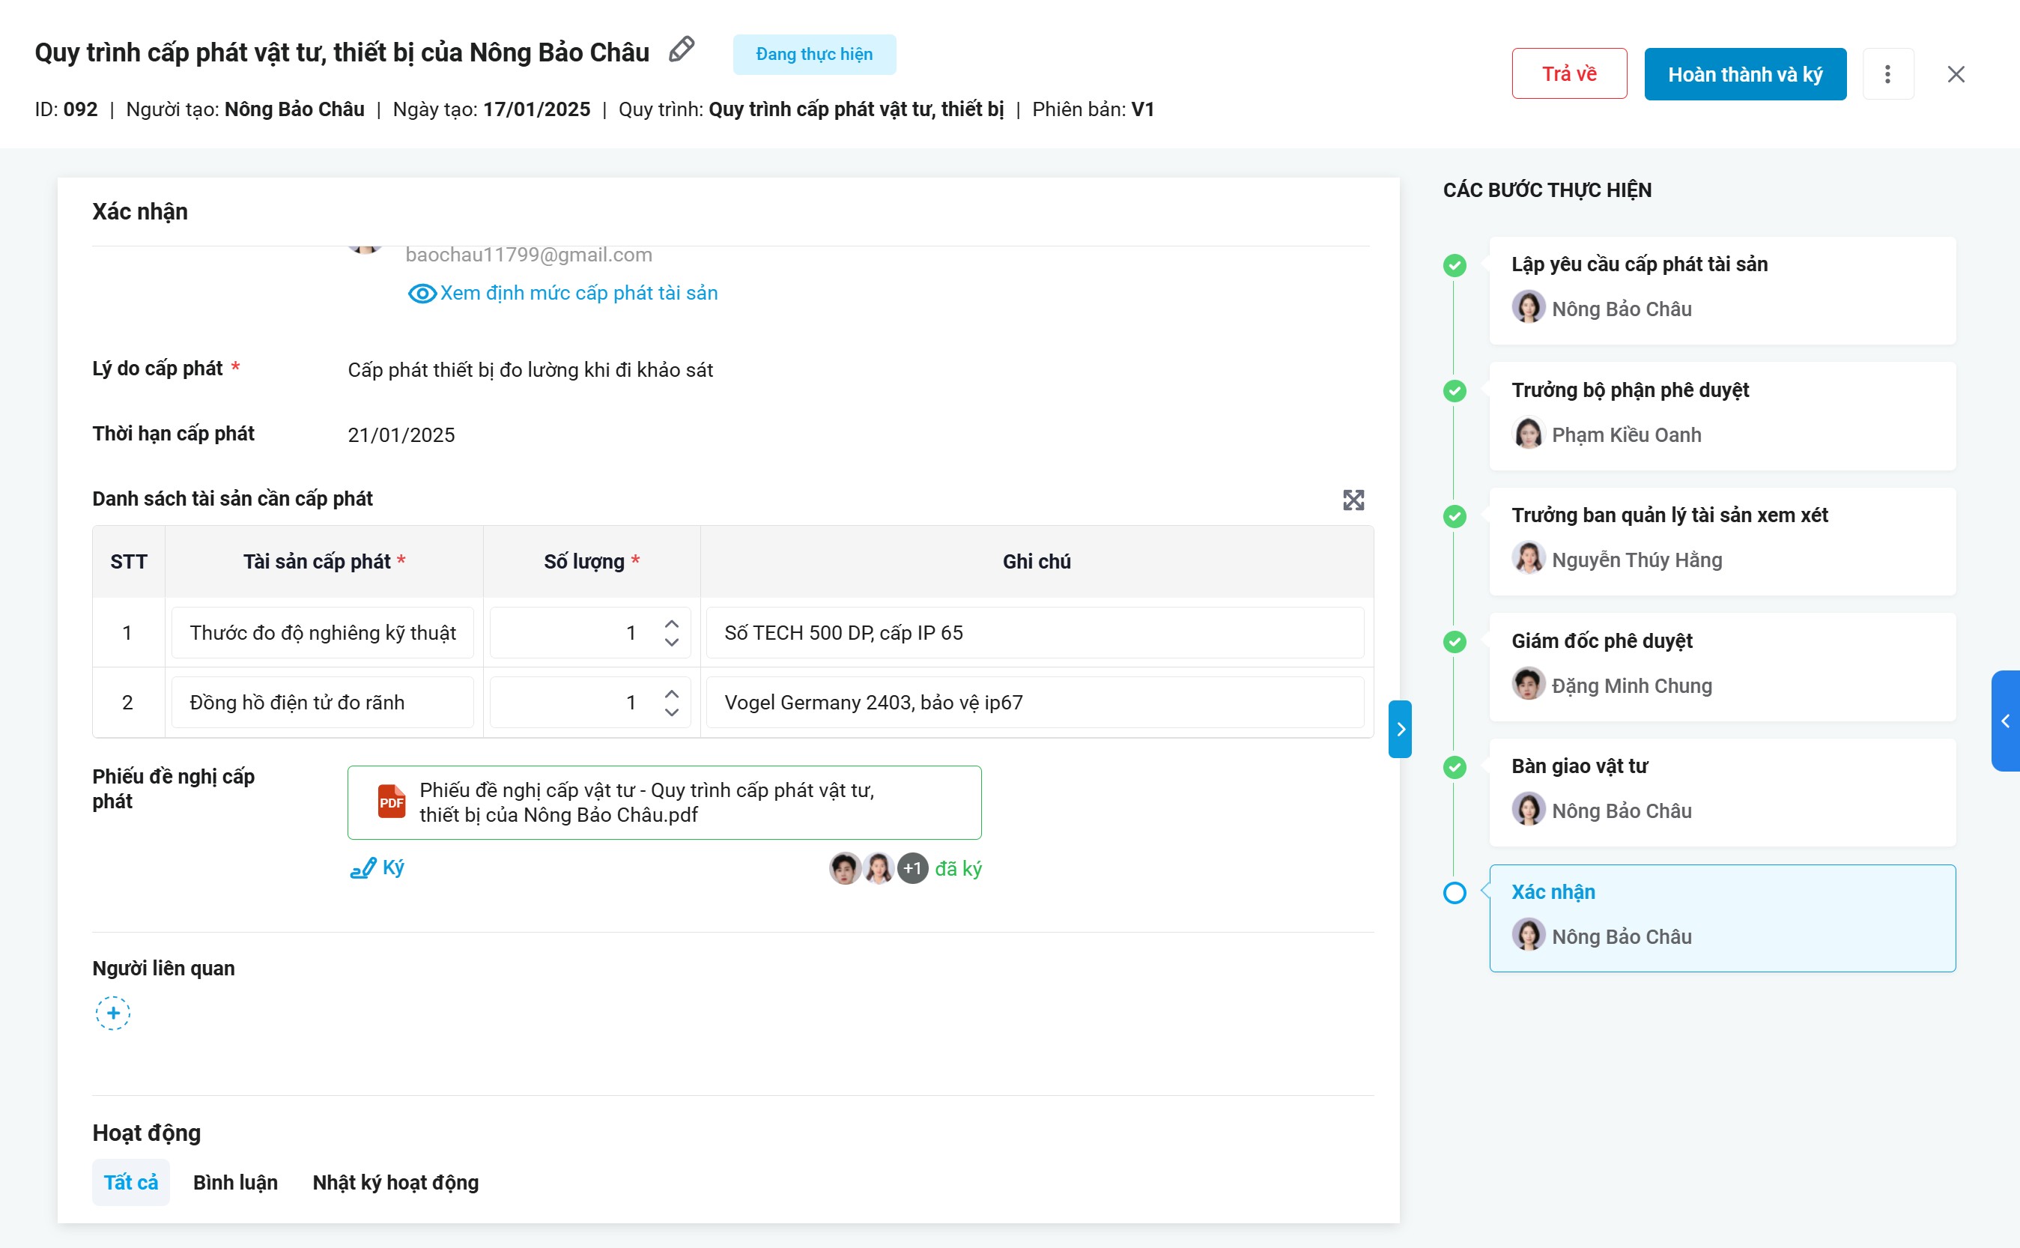Collapse the steps panel with blue arrow
The width and height of the screenshot is (2020, 1248).
[1401, 729]
